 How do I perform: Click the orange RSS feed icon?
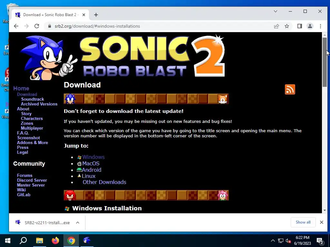[290, 89]
